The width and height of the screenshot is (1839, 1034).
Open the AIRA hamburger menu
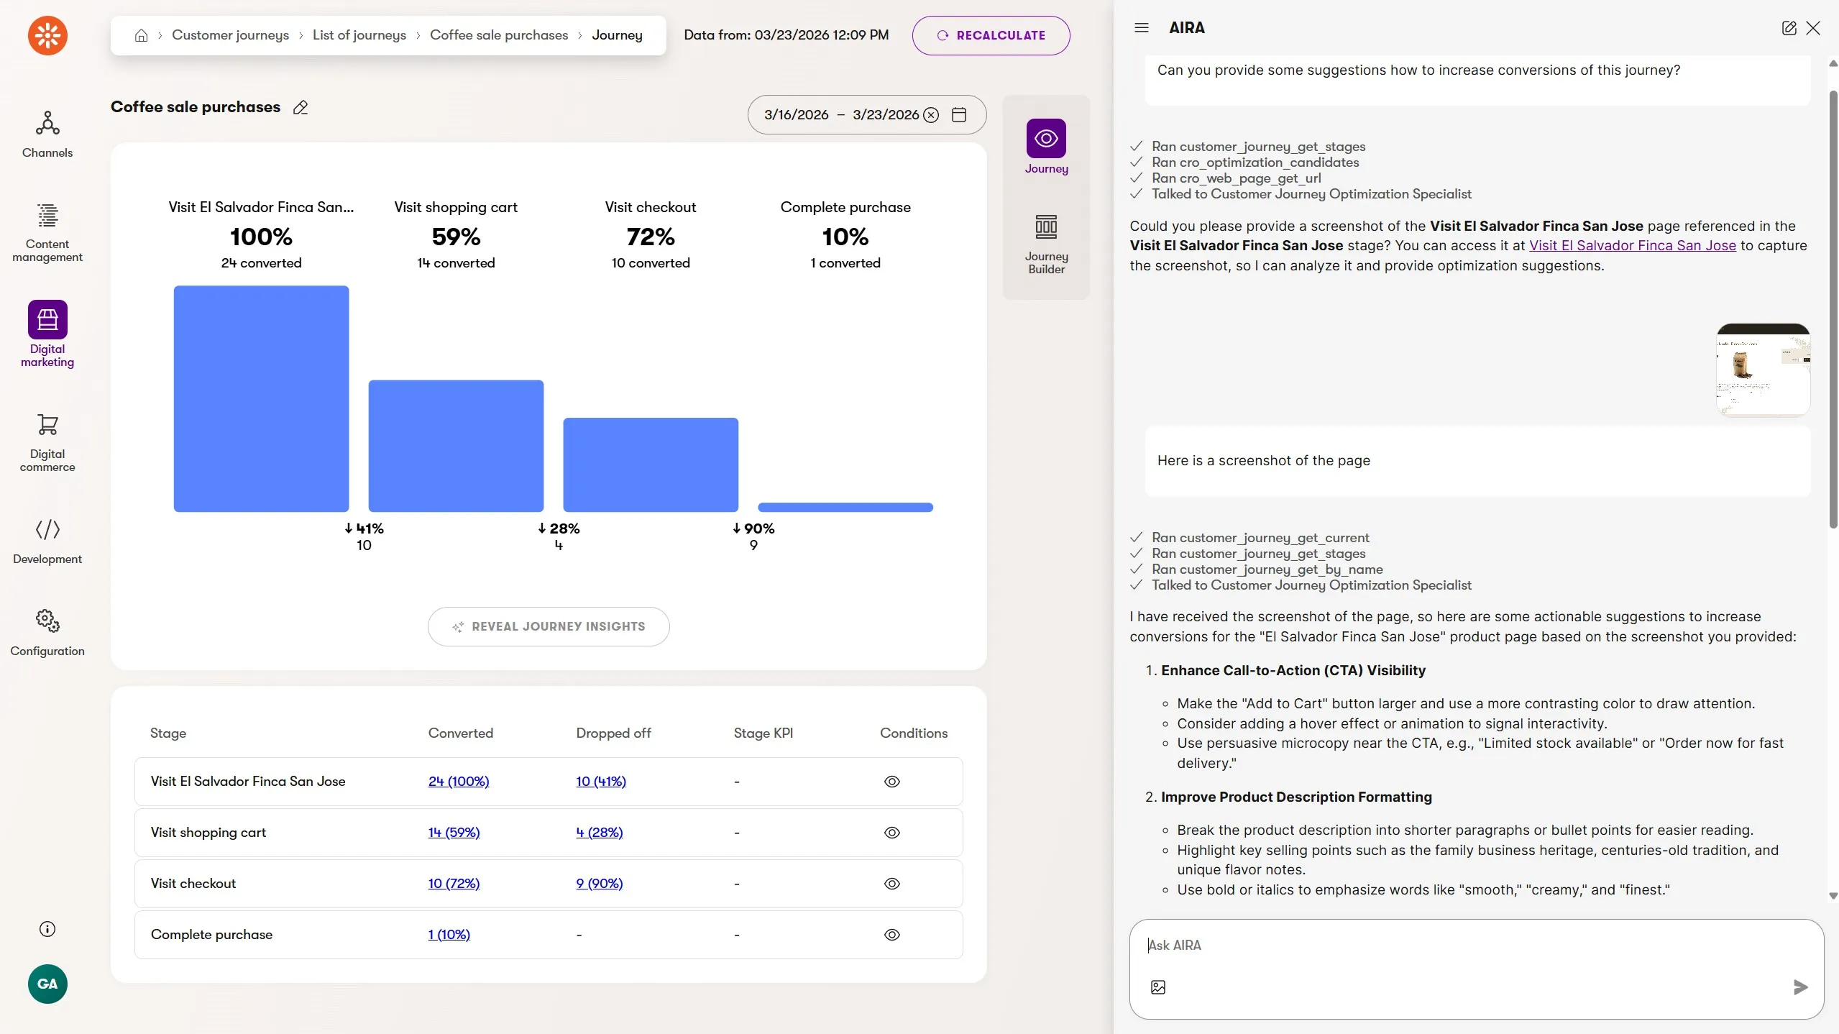coord(1142,28)
